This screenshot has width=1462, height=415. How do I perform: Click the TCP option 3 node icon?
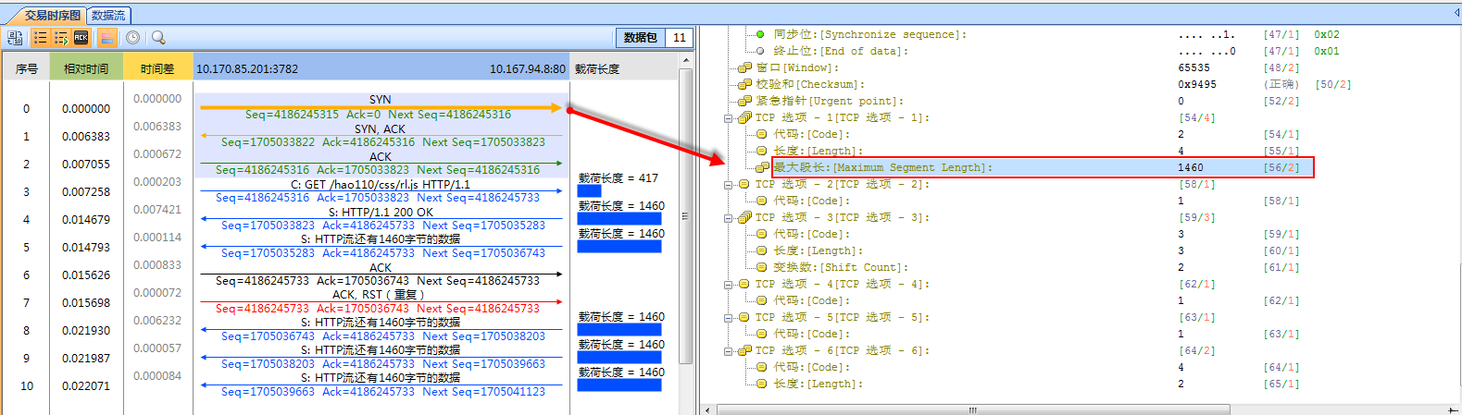point(744,217)
